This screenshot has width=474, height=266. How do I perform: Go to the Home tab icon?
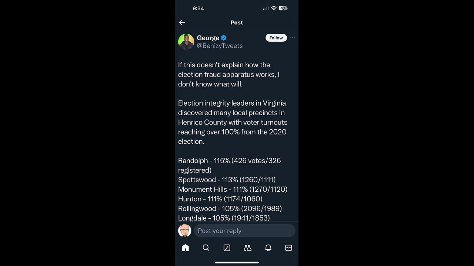point(186,248)
